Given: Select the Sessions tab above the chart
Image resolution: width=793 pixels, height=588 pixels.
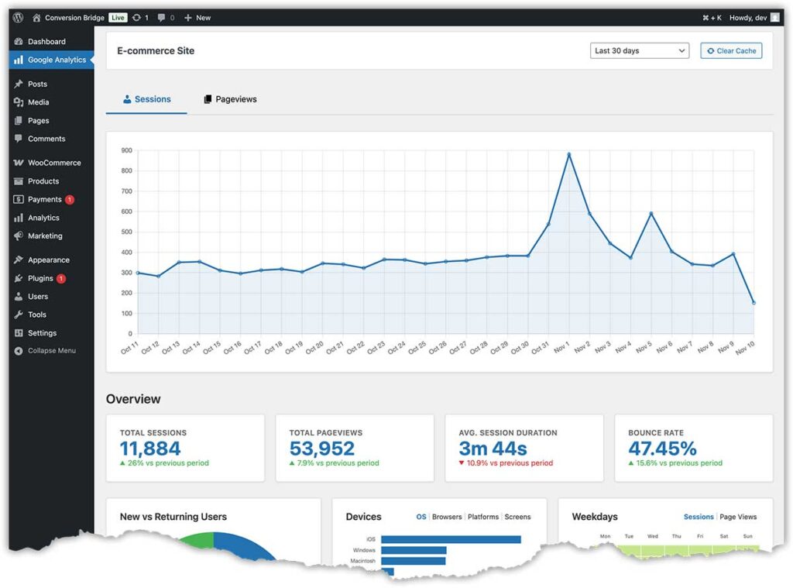Looking at the screenshot, I should tap(146, 99).
